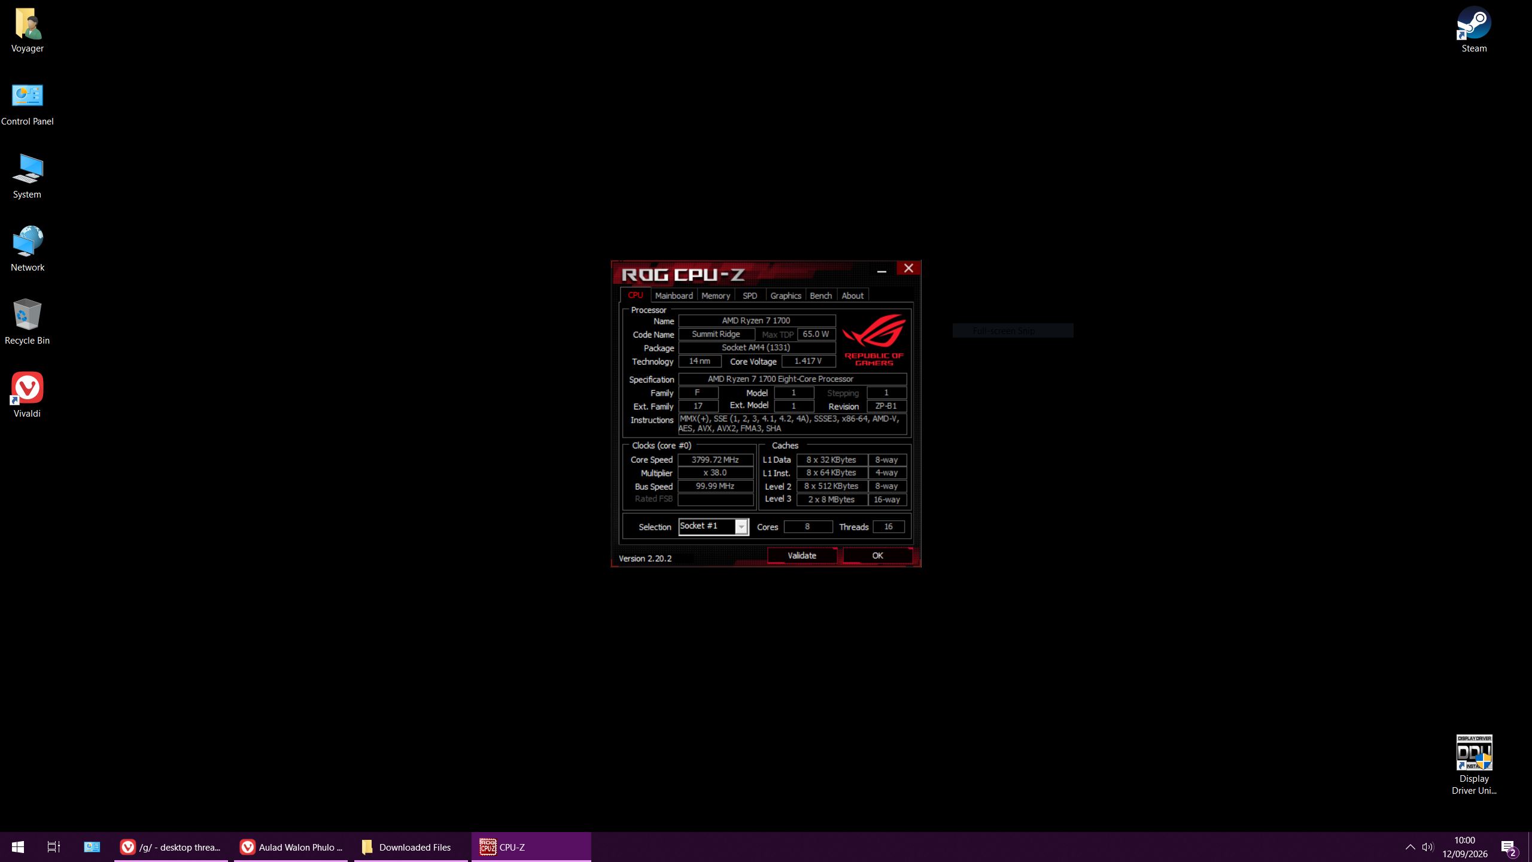Open the Recycle Bin icon
Image resolution: width=1532 pixels, height=862 pixels.
27,322
